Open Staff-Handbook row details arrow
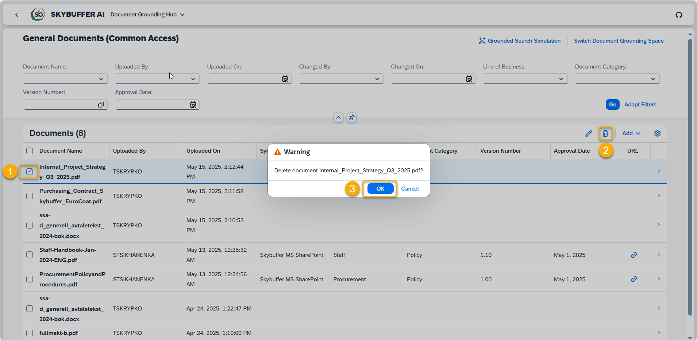Viewport: 697px width, 340px height. (659, 254)
